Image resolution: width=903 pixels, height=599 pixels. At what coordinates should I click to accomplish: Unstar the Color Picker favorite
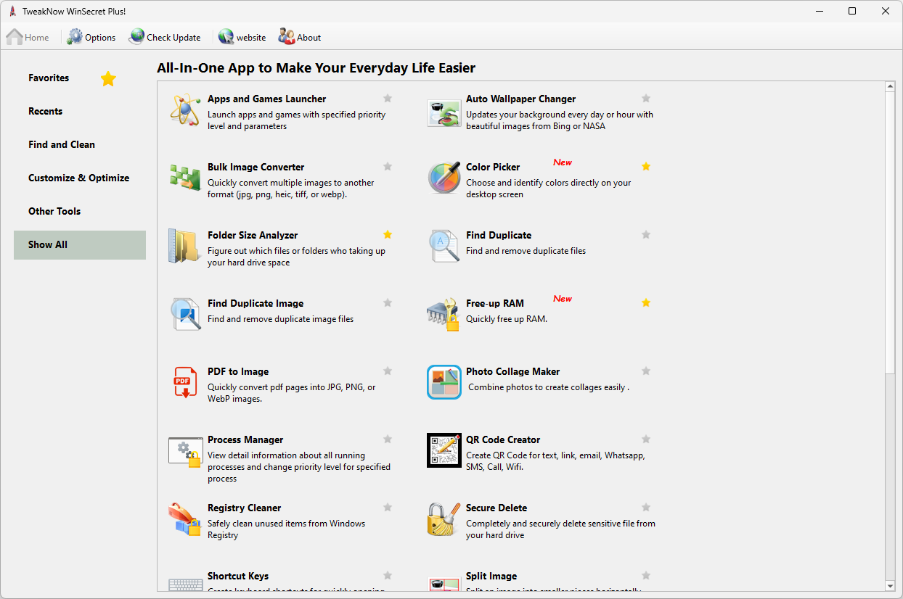coord(646,167)
